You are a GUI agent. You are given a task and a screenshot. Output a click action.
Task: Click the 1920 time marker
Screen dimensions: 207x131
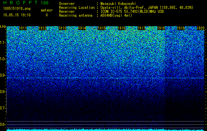[201, 28]
